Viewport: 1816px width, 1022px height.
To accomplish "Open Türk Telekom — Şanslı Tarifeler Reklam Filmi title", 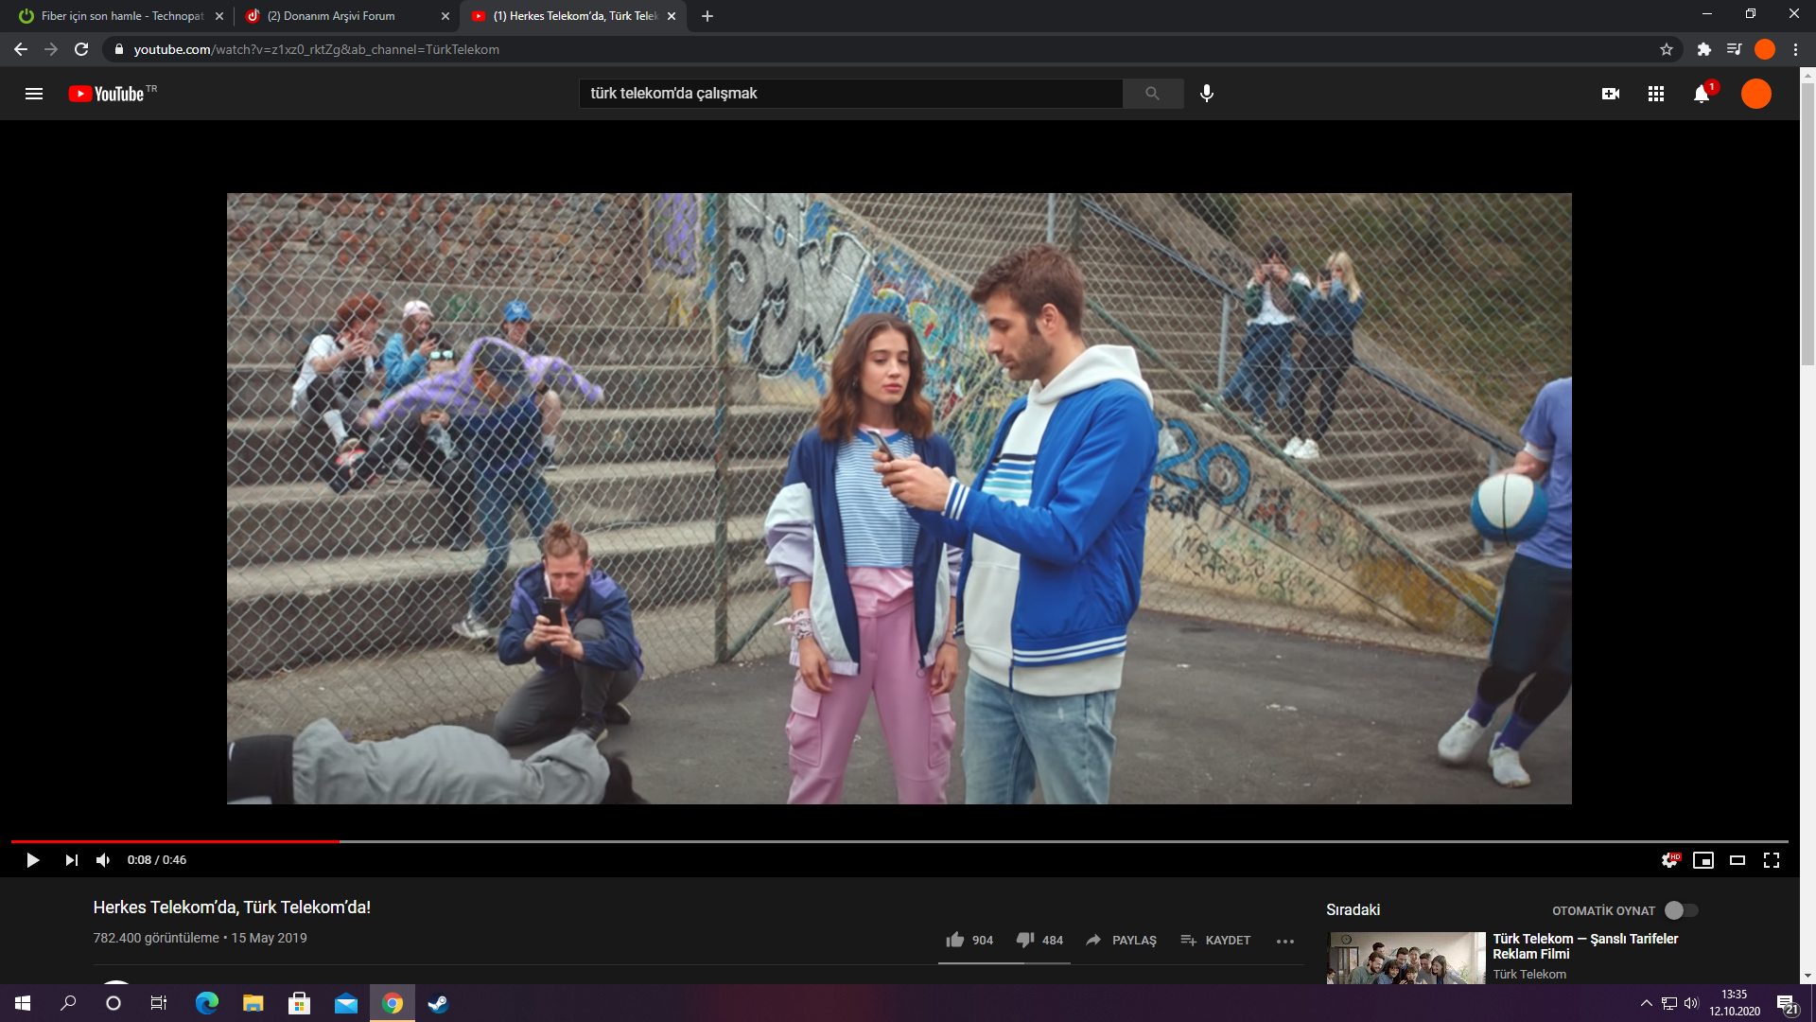I will 1585,946.
